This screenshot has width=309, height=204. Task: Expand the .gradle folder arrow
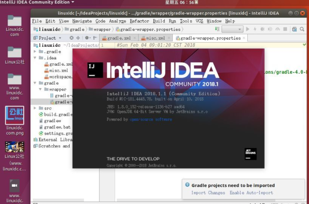[x=35, y=51]
